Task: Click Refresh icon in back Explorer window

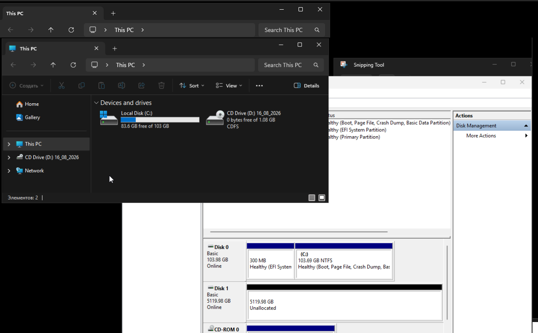Action: click(71, 30)
